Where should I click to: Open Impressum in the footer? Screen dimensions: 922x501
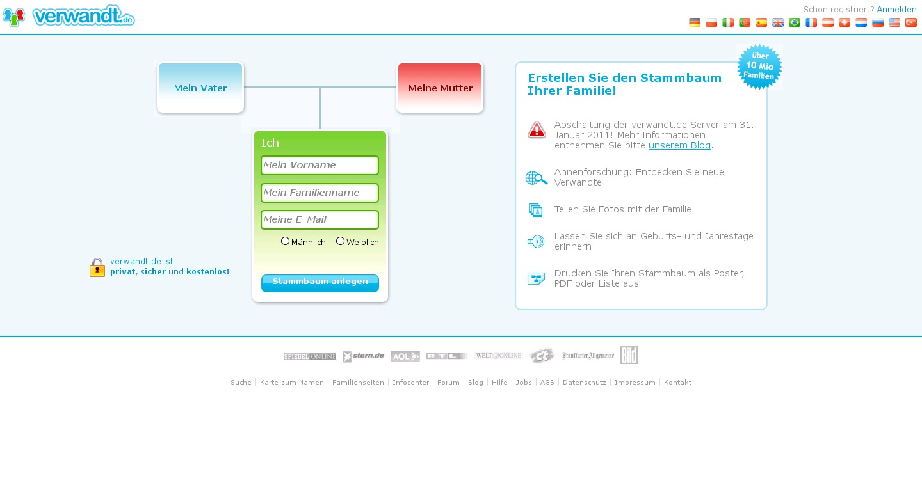[x=635, y=383]
